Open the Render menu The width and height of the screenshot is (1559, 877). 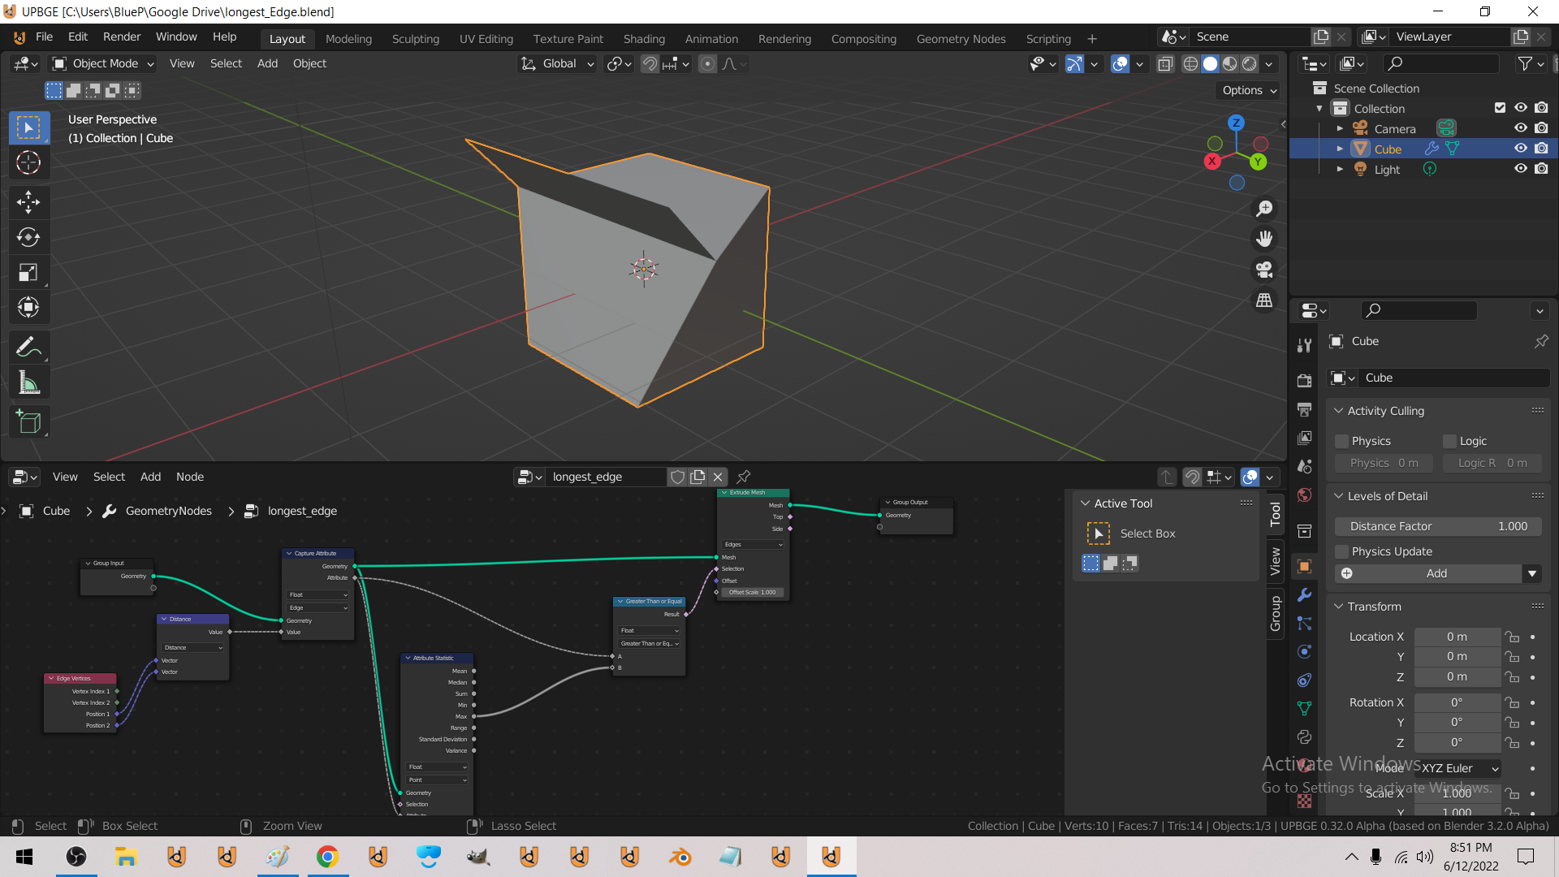tap(122, 37)
